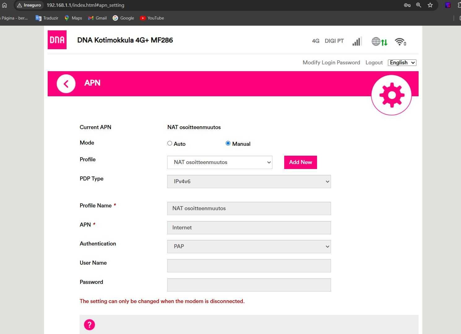Click the User Name input field
461x334 pixels.
pyautogui.click(x=249, y=266)
